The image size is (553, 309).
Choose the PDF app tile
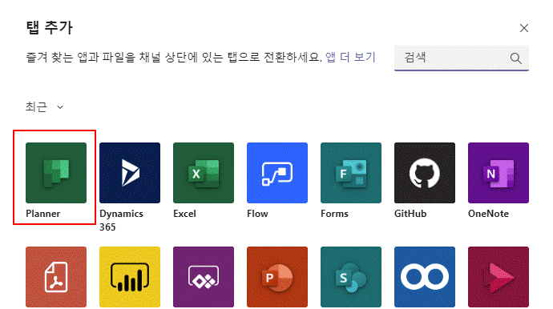(x=56, y=277)
